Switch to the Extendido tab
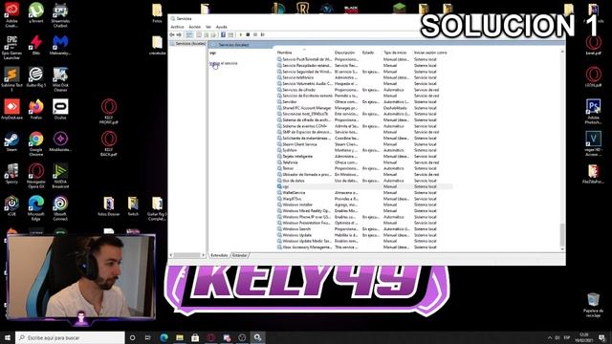 point(219,255)
